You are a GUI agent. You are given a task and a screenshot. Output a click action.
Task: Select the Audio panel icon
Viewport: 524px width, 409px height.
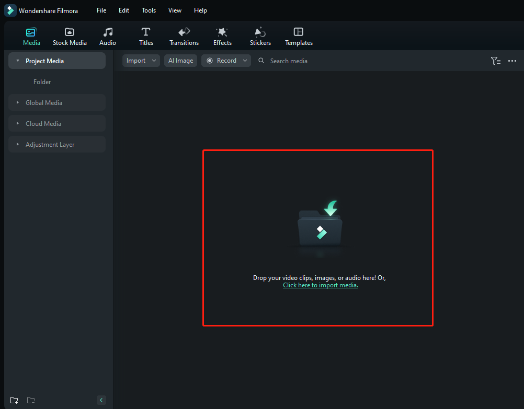[107, 36]
